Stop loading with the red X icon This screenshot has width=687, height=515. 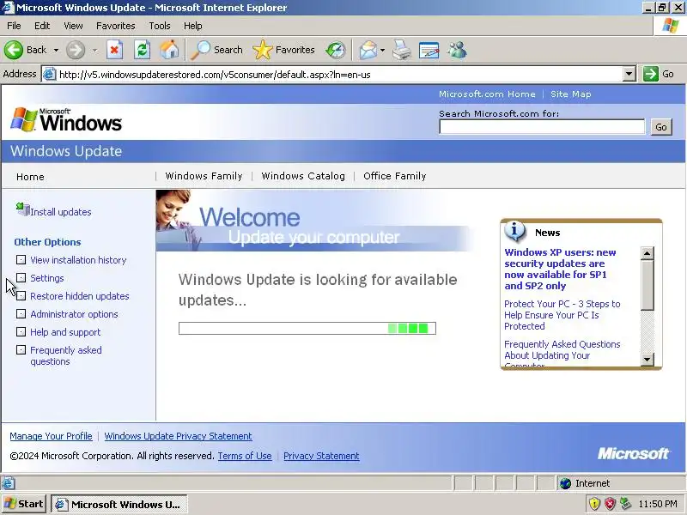pyautogui.click(x=114, y=50)
